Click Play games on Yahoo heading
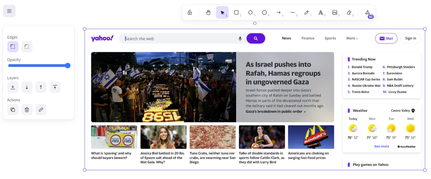Screen dimensions: 431x179 pyautogui.click(x=371, y=165)
